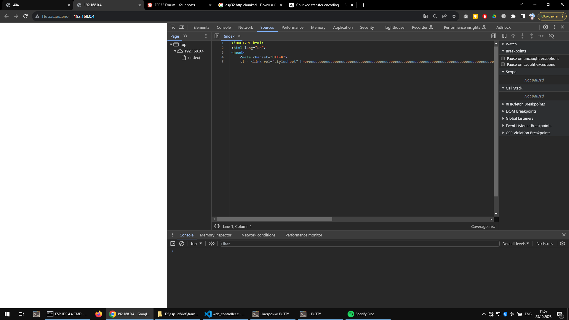
Task: Open Network conditions drawer tab
Action: (258, 235)
